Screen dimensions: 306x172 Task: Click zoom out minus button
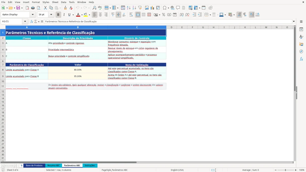click(276, 170)
